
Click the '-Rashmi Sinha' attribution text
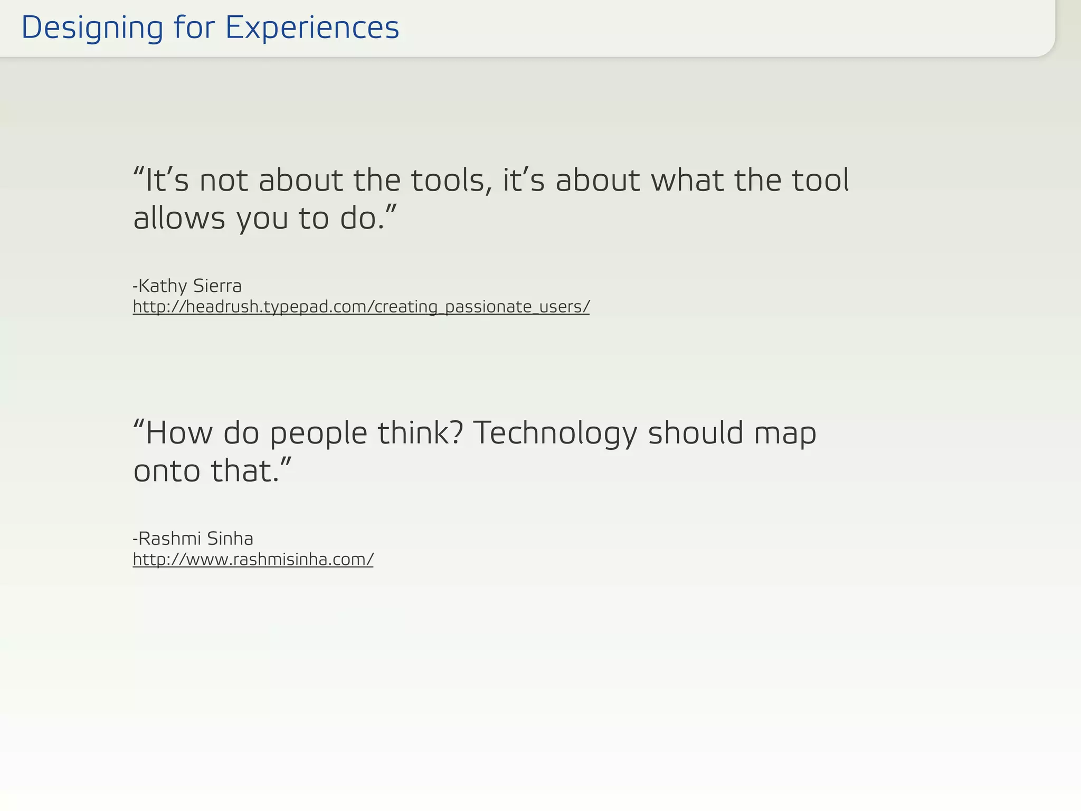tap(193, 538)
